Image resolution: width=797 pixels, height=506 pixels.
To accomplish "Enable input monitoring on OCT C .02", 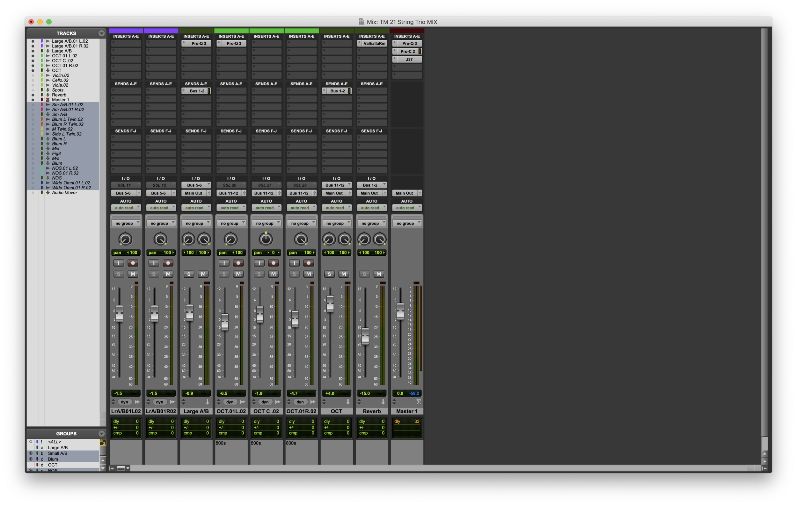I will tap(259, 263).
